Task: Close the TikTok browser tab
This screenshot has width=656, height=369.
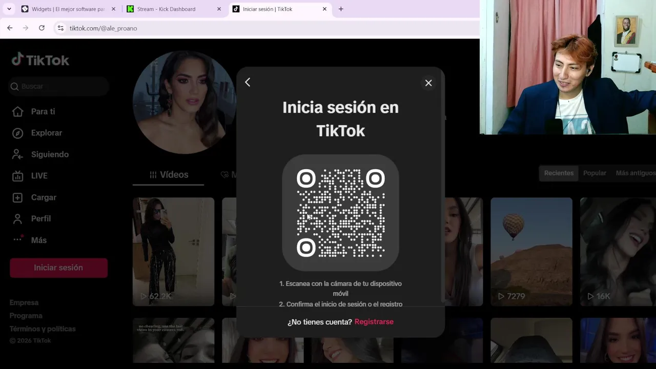Action: [x=324, y=9]
